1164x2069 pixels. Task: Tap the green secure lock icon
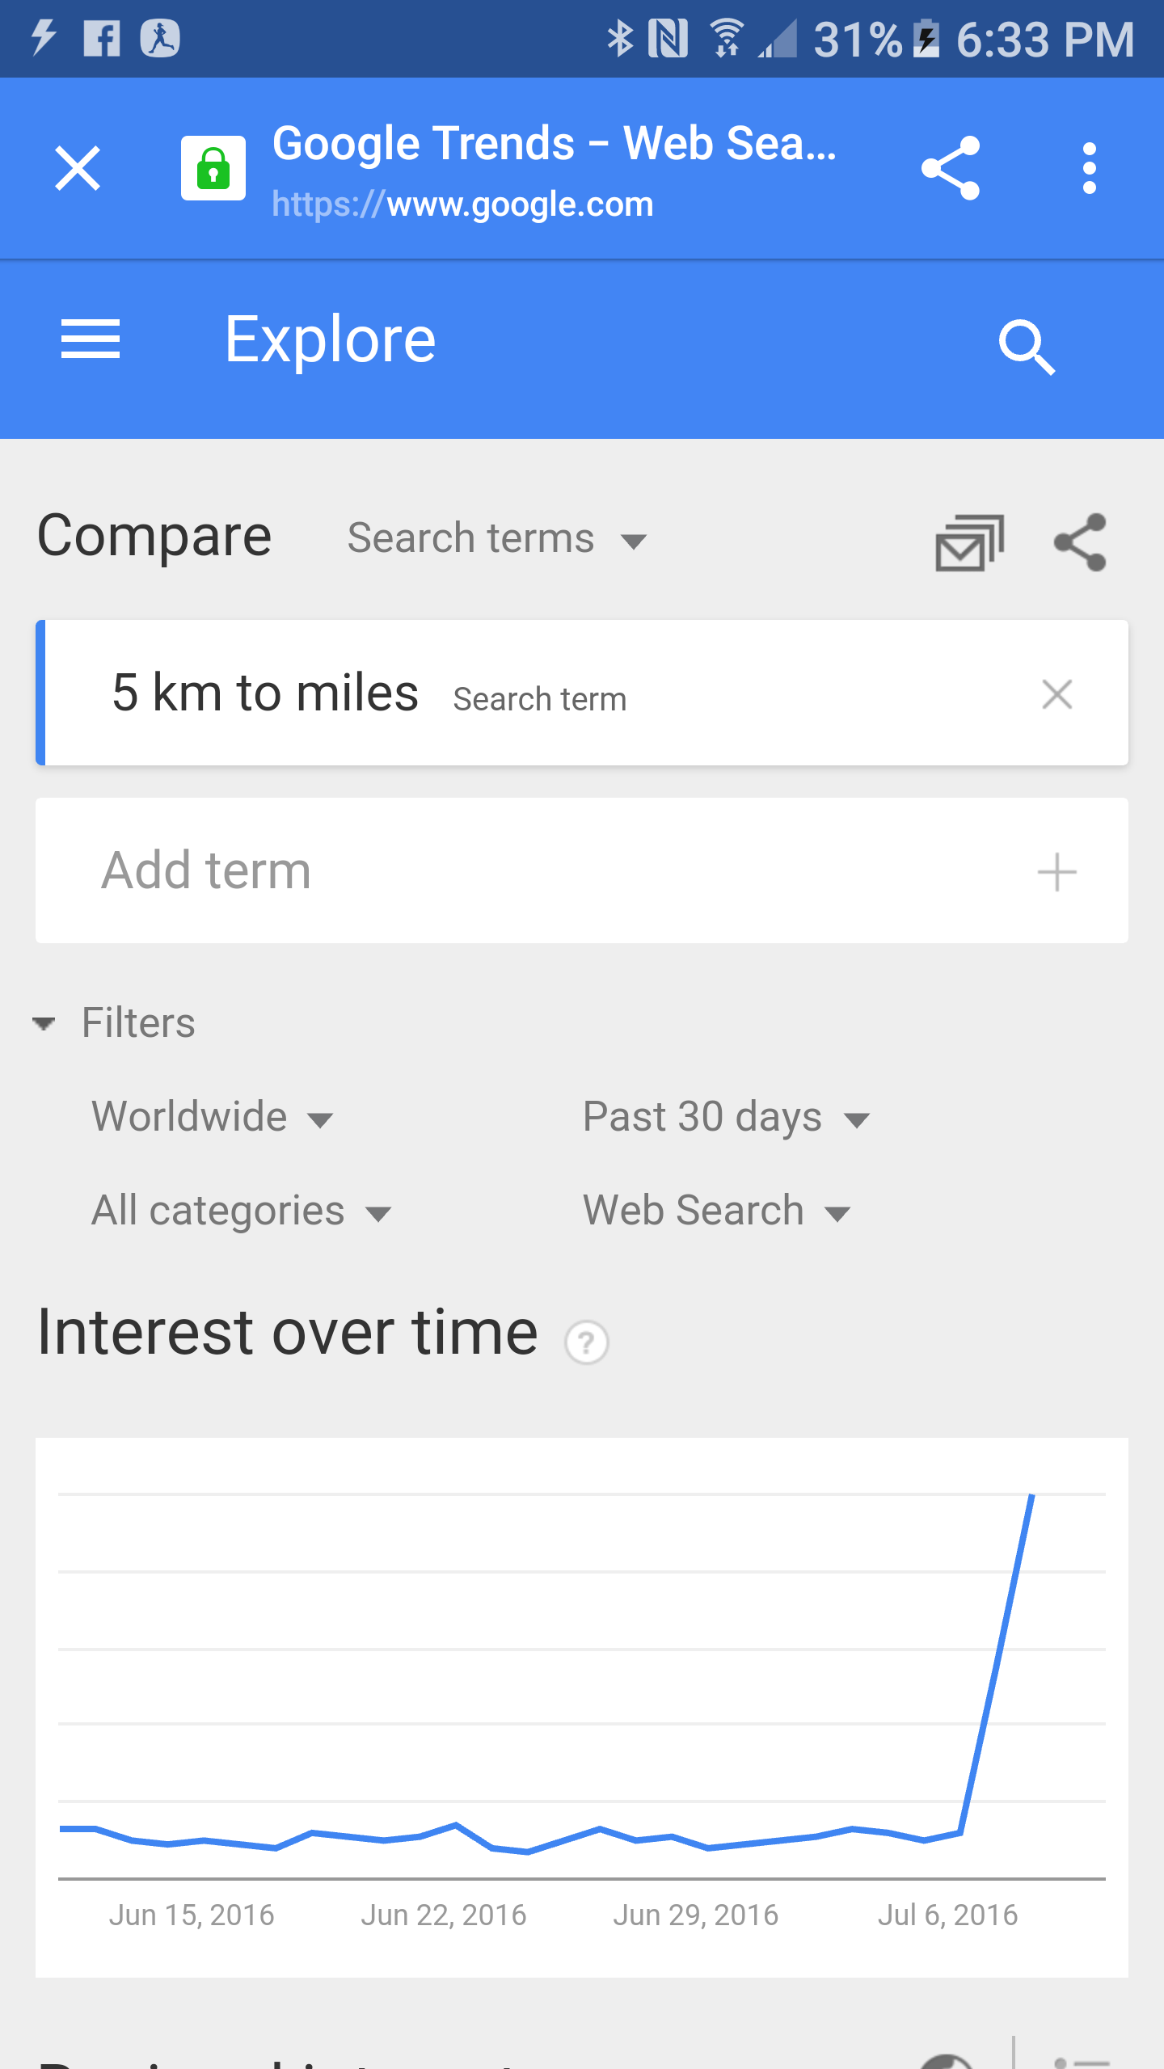[x=213, y=168]
